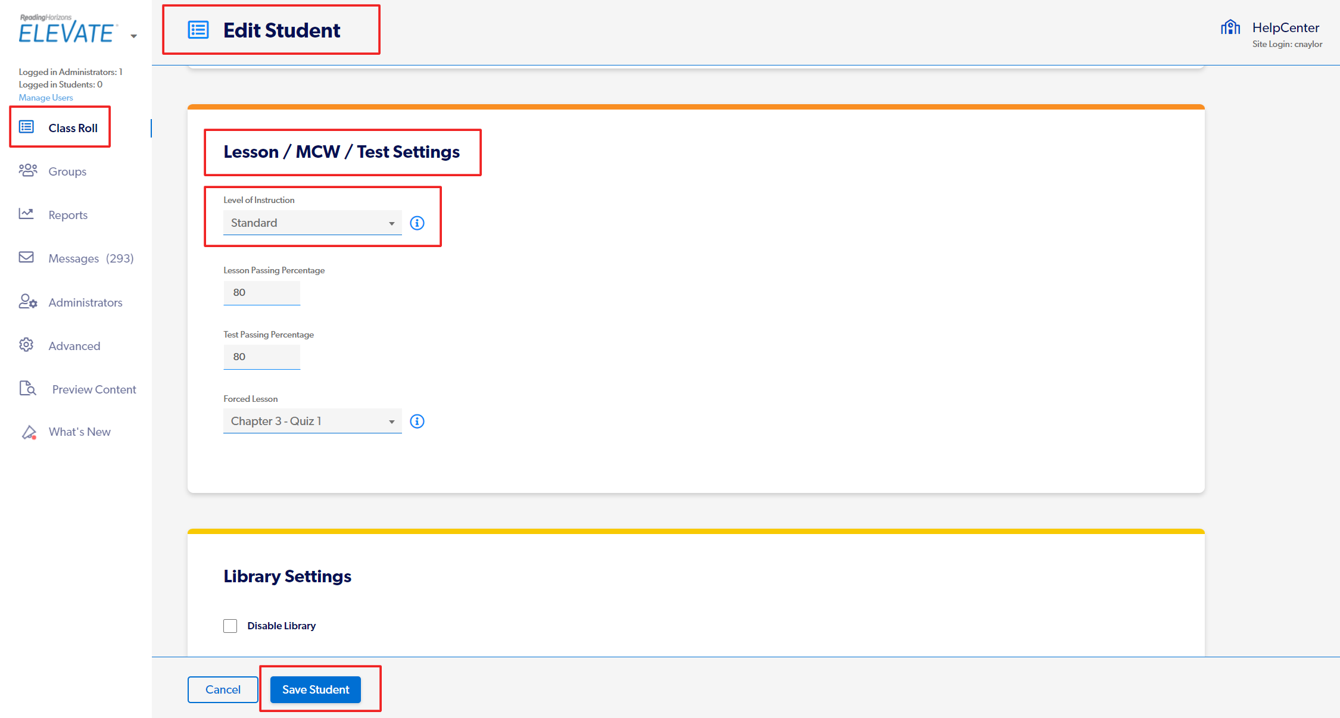Open the Level of Instruction dropdown
1340x718 pixels.
pyautogui.click(x=313, y=223)
